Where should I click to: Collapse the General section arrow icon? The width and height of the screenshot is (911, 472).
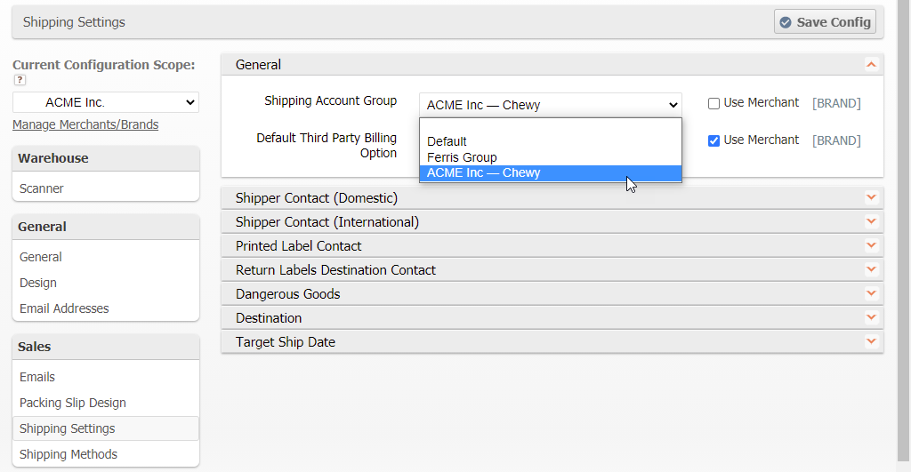871,65
